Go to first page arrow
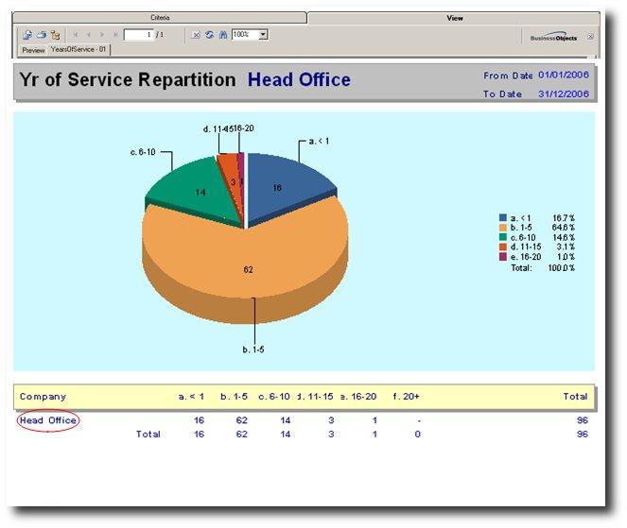 tap(76, 34)
